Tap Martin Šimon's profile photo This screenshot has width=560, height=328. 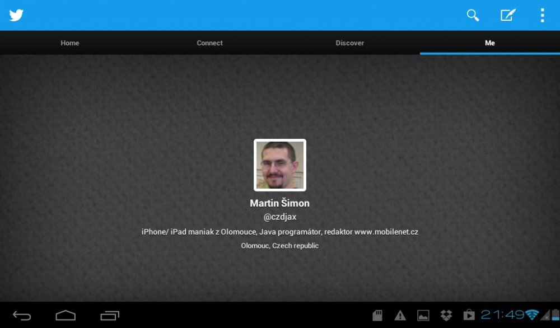280,165
